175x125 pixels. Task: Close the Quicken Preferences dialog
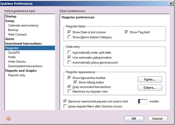[171, 4]
